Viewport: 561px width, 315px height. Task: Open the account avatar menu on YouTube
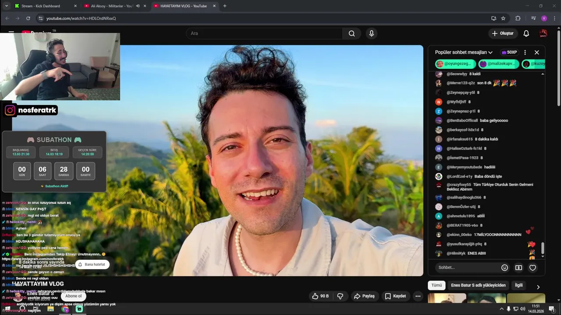[543, 33]
